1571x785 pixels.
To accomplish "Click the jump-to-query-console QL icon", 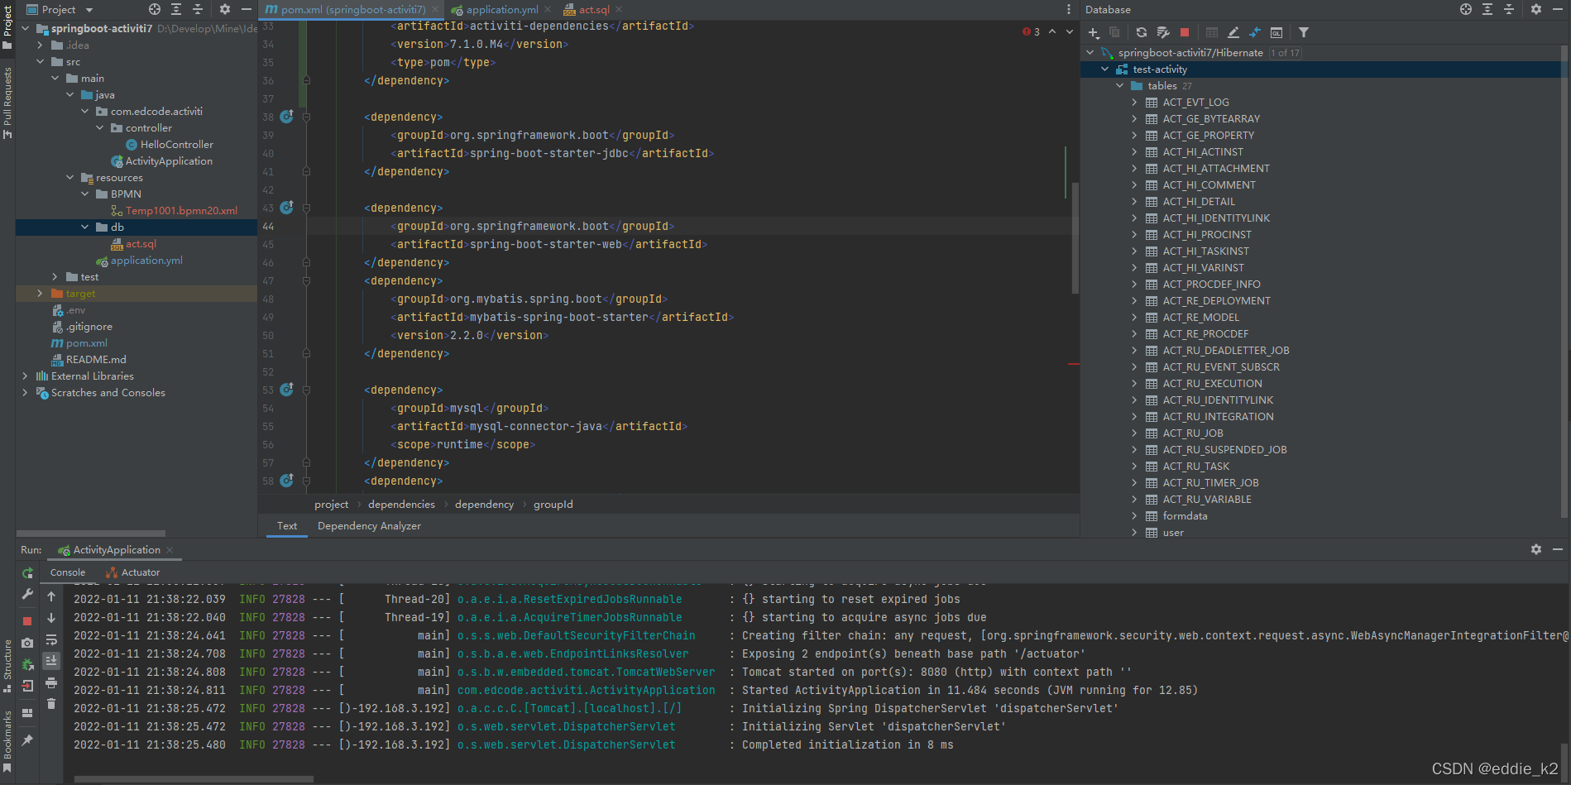I will (1276, 32).
